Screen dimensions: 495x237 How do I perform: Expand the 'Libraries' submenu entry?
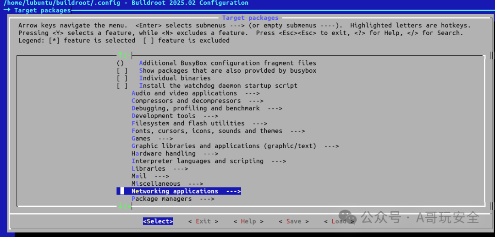(x=160, y=169)
